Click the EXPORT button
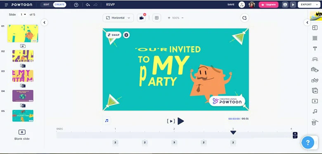The width and height of the screenshot is (322, 154). tap(306, 5)
